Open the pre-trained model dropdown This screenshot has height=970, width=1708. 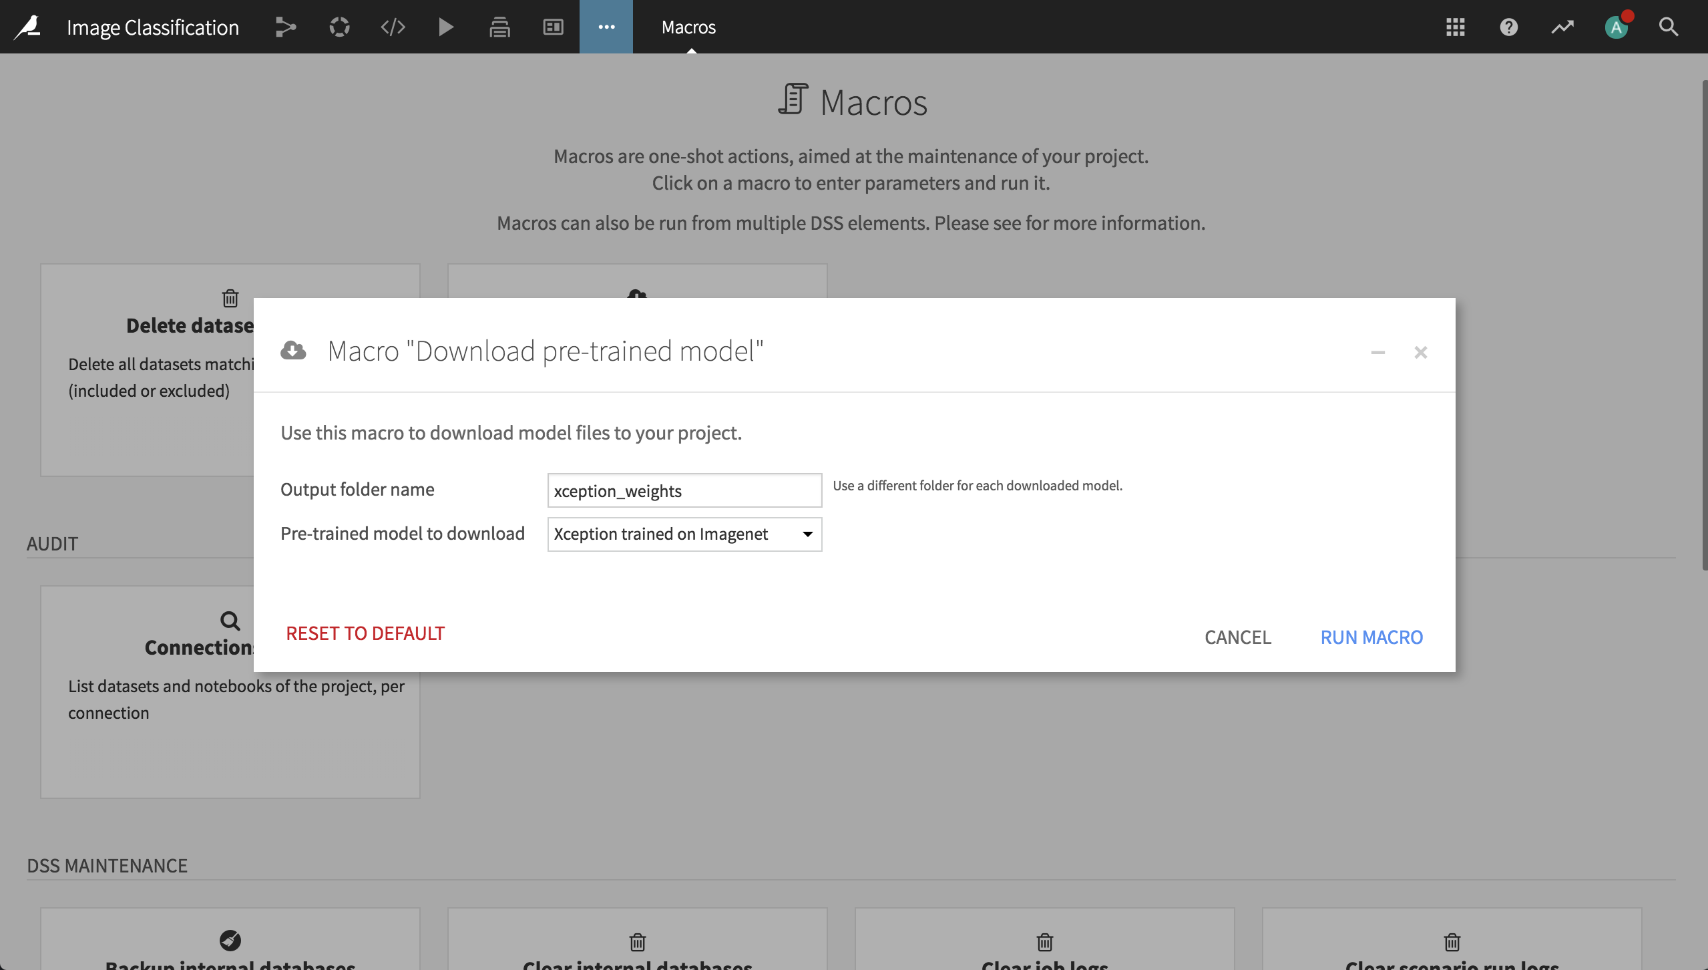684,534
